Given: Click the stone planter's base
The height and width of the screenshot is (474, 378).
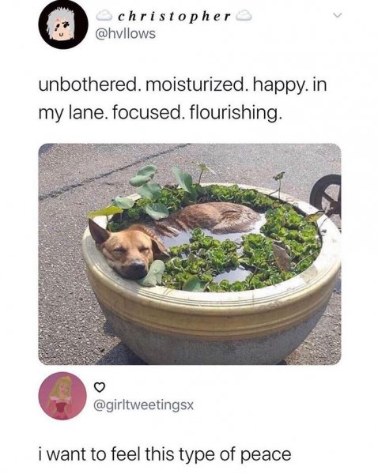Looking at the screenshot, I should click(x=212, y=344).
